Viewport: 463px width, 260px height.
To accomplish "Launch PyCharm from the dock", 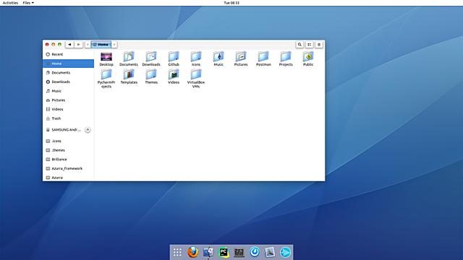I will tap(224, 252).
